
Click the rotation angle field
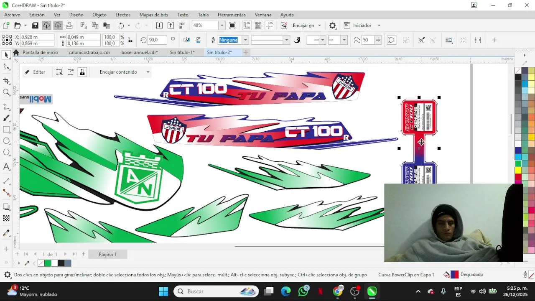[158, 40]
